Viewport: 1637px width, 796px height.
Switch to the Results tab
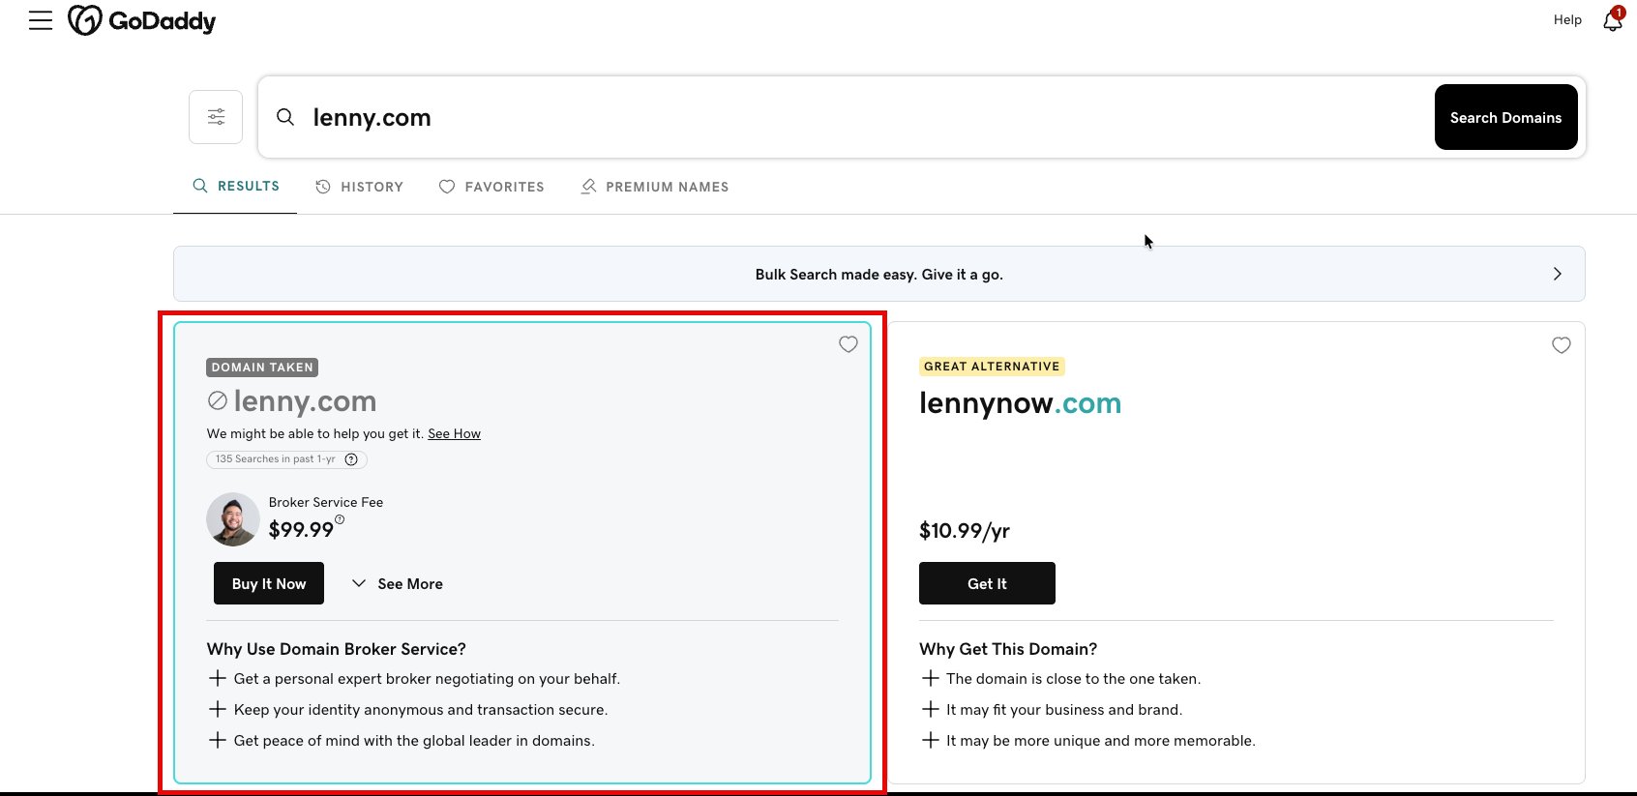coord(236,186)
